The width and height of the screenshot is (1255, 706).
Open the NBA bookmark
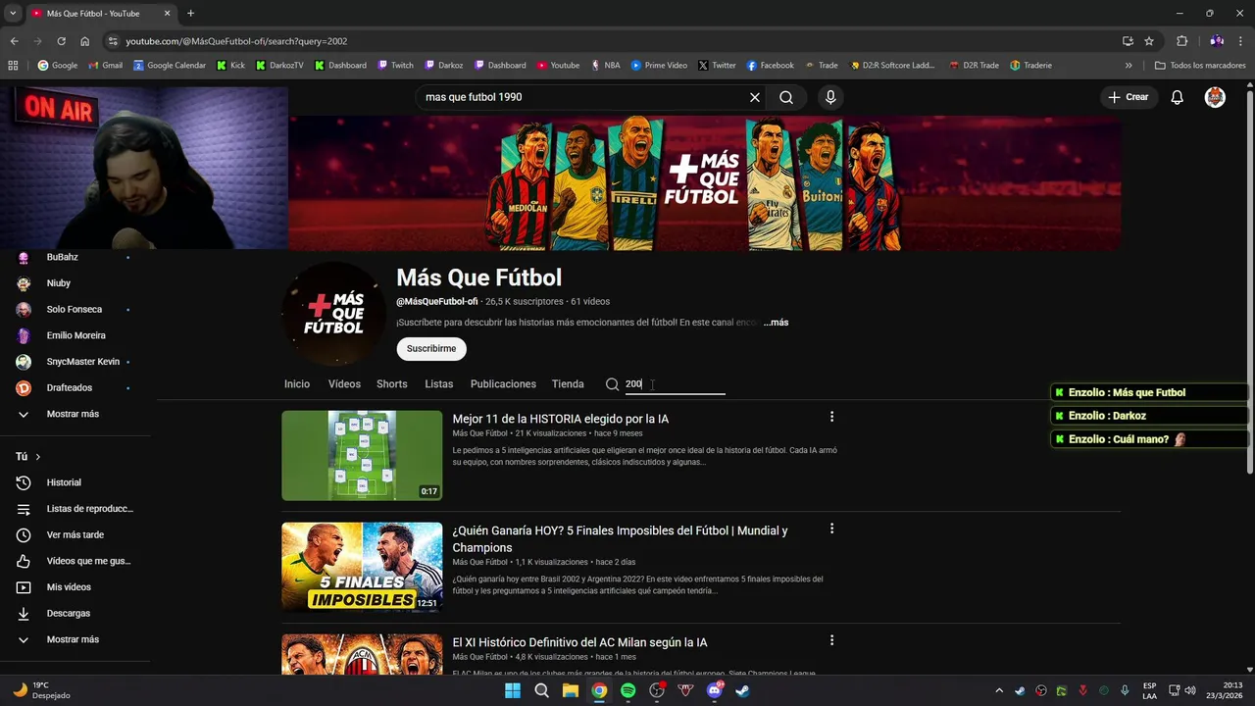pos(605,66)
